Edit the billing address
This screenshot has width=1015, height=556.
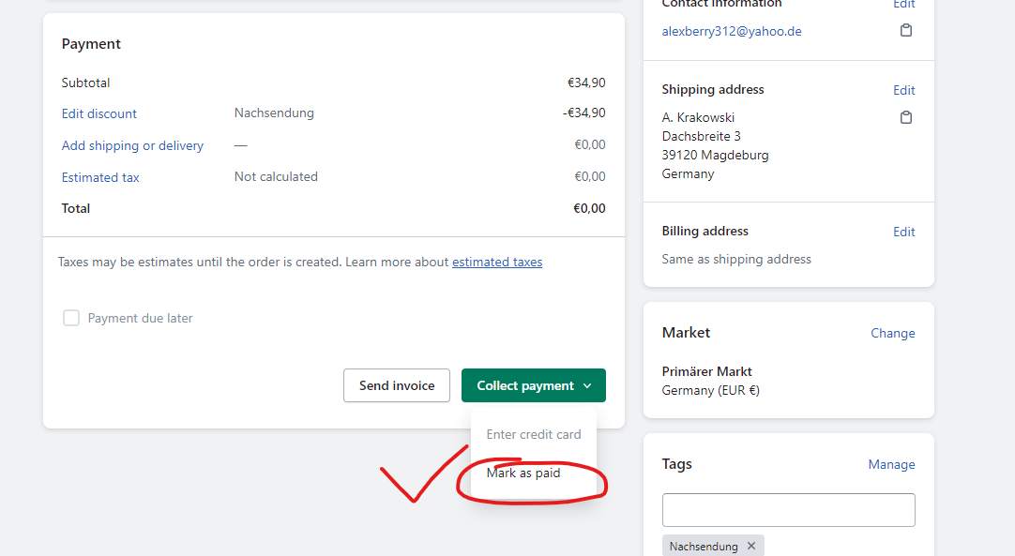pos(903,232)
